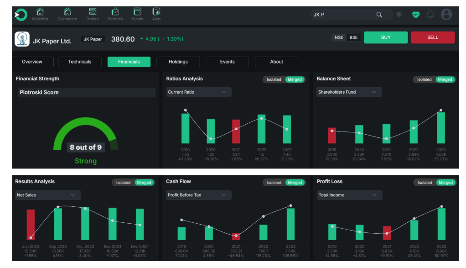Click the Sep 2023 Net Sales bar
The height and width of the screenshot is (268, 466).
(x=58, y=224)
